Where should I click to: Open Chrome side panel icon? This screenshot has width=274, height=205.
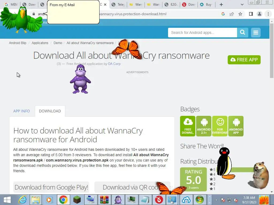click(x=251, y=14)
